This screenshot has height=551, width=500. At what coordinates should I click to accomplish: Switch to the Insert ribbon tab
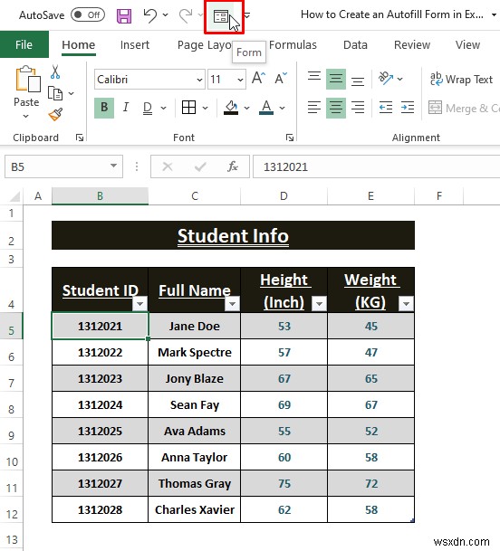(134, 45)
